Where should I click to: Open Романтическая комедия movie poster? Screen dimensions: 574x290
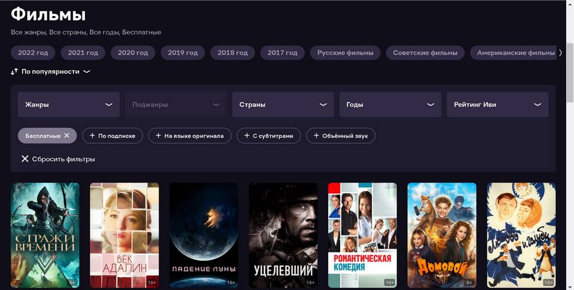click(x=362, y=235)
